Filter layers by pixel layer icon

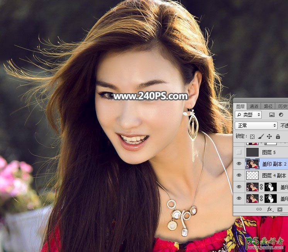click(x=272, y=115)
